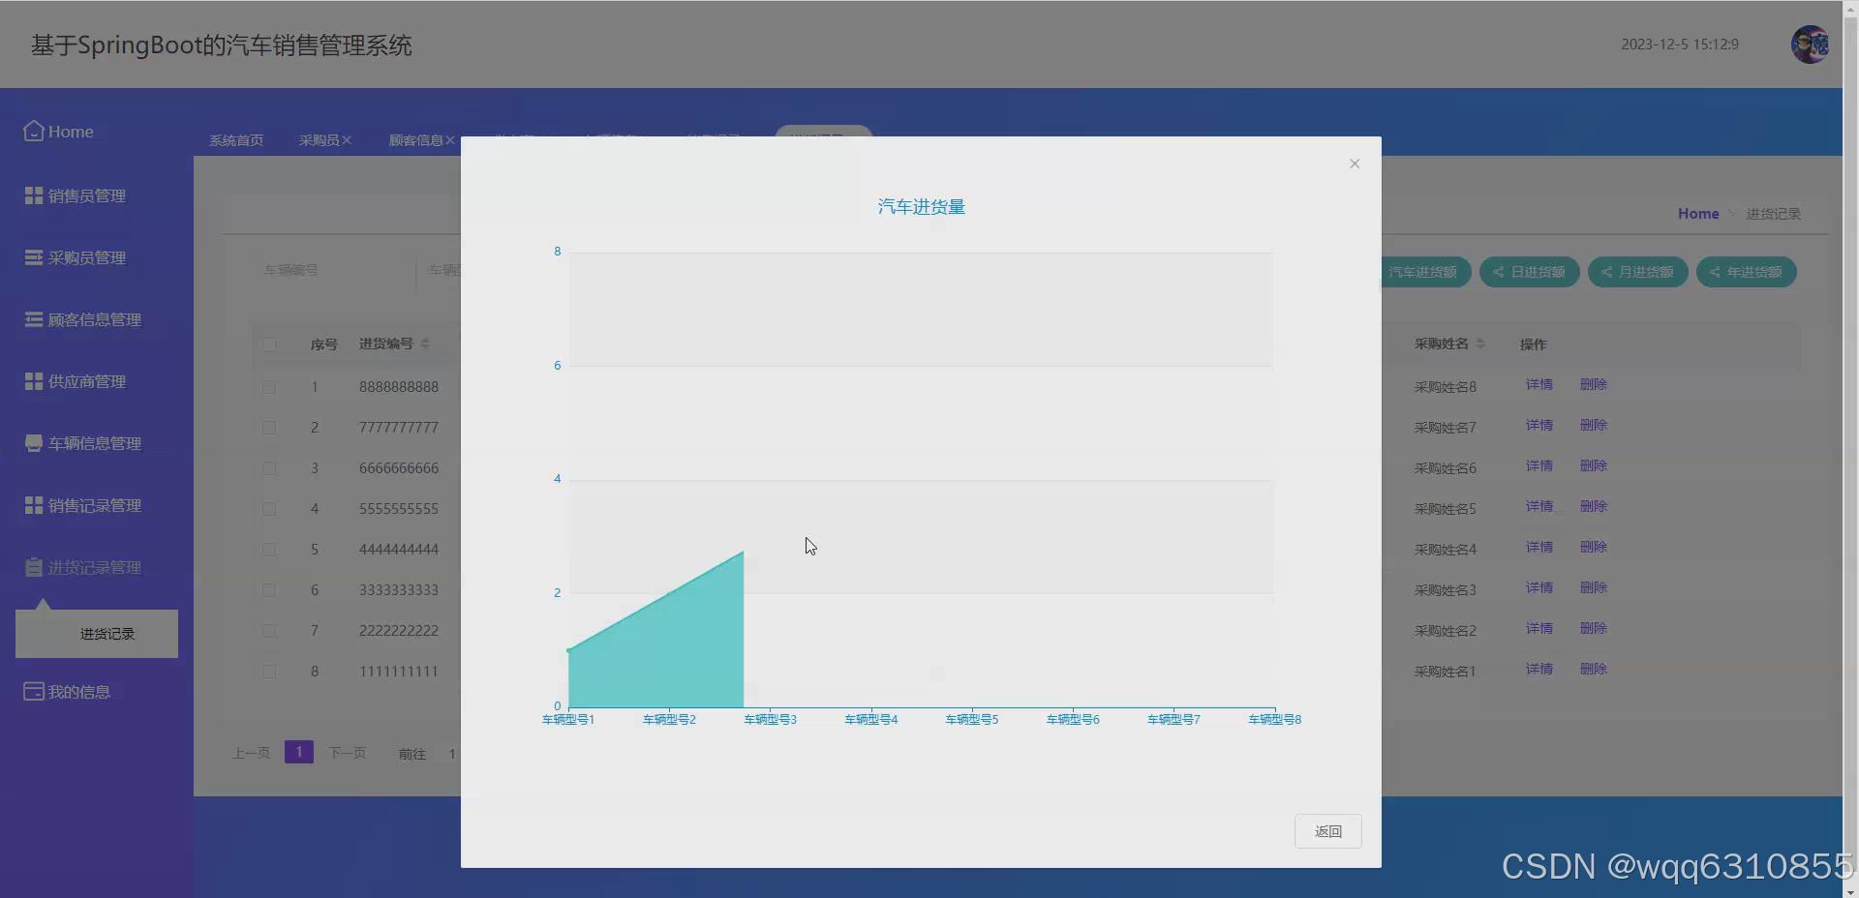Click the 顾客信息管理 sidebar icon
Screen dimensions: 1859x898
(34, 319)
